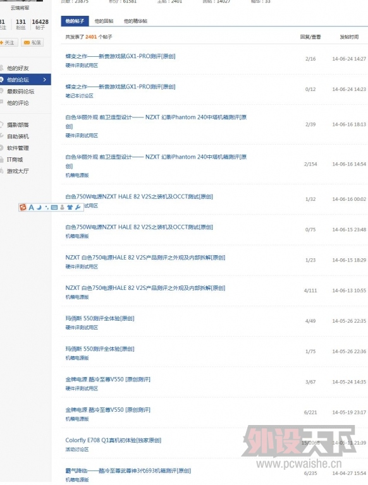Screen dimensions: 368x485
Task: Switch to the 他的回帖 tab
Action: (104, 21)
